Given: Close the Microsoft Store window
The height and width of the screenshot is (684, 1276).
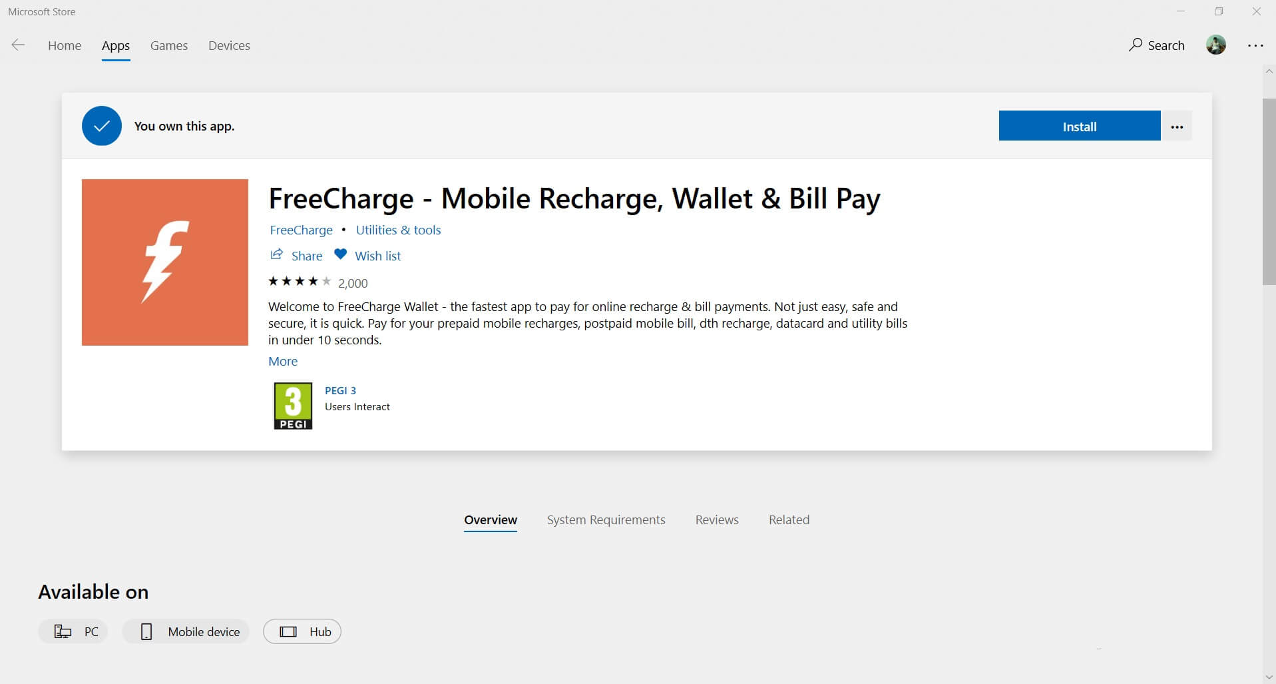Looking at the screenshot, I should 1257,11.
